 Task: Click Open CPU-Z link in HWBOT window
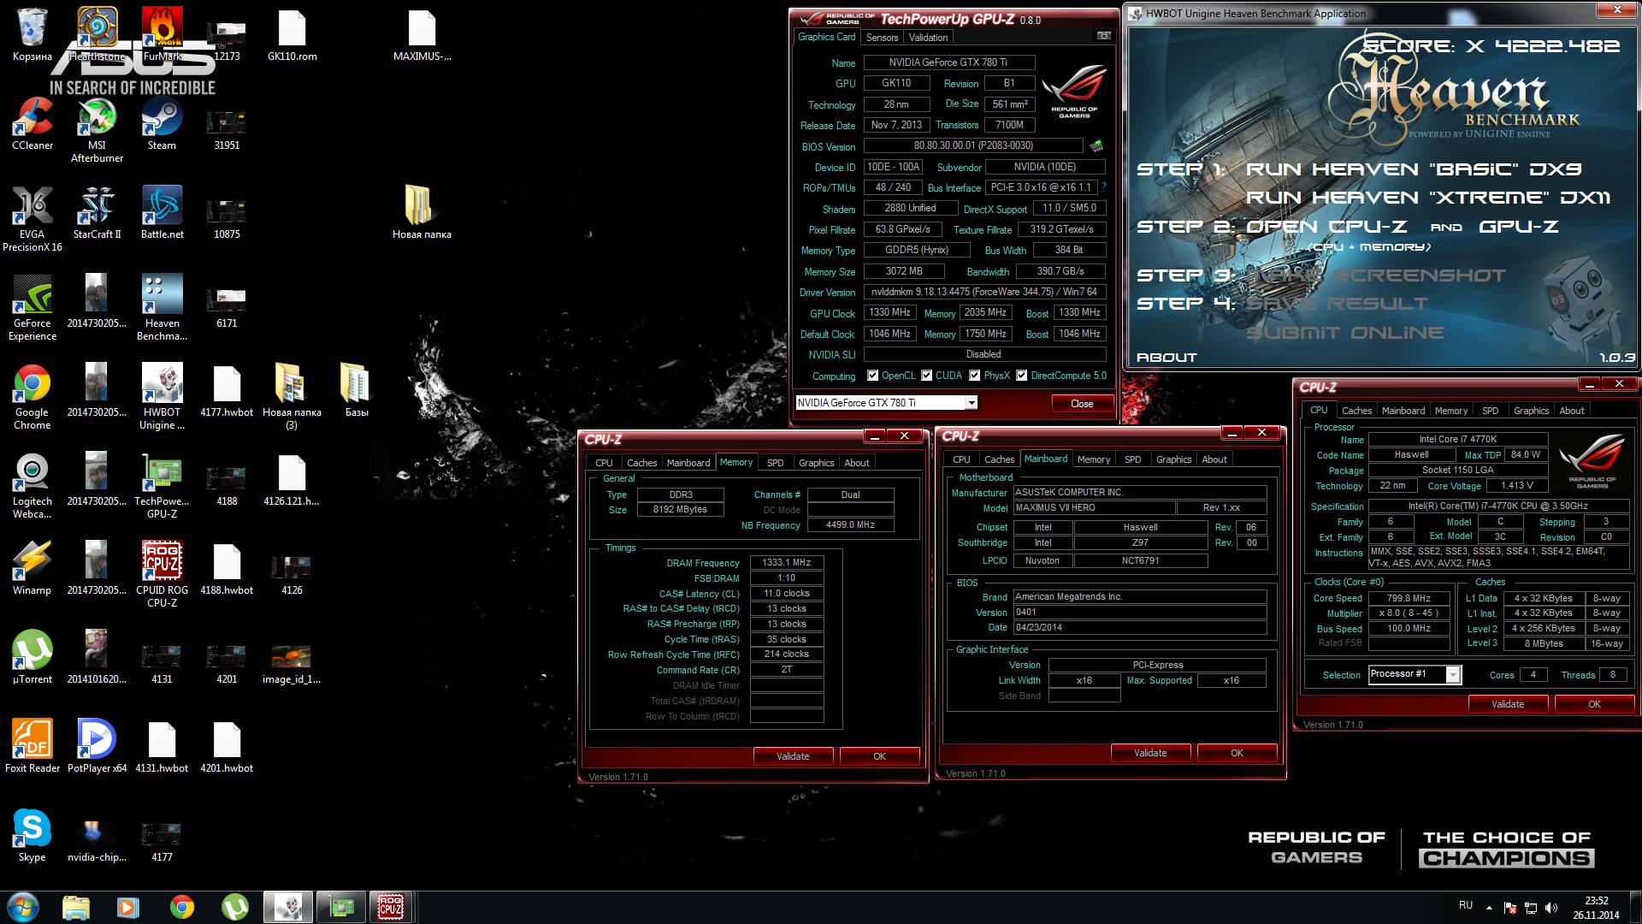(1326, 227)
